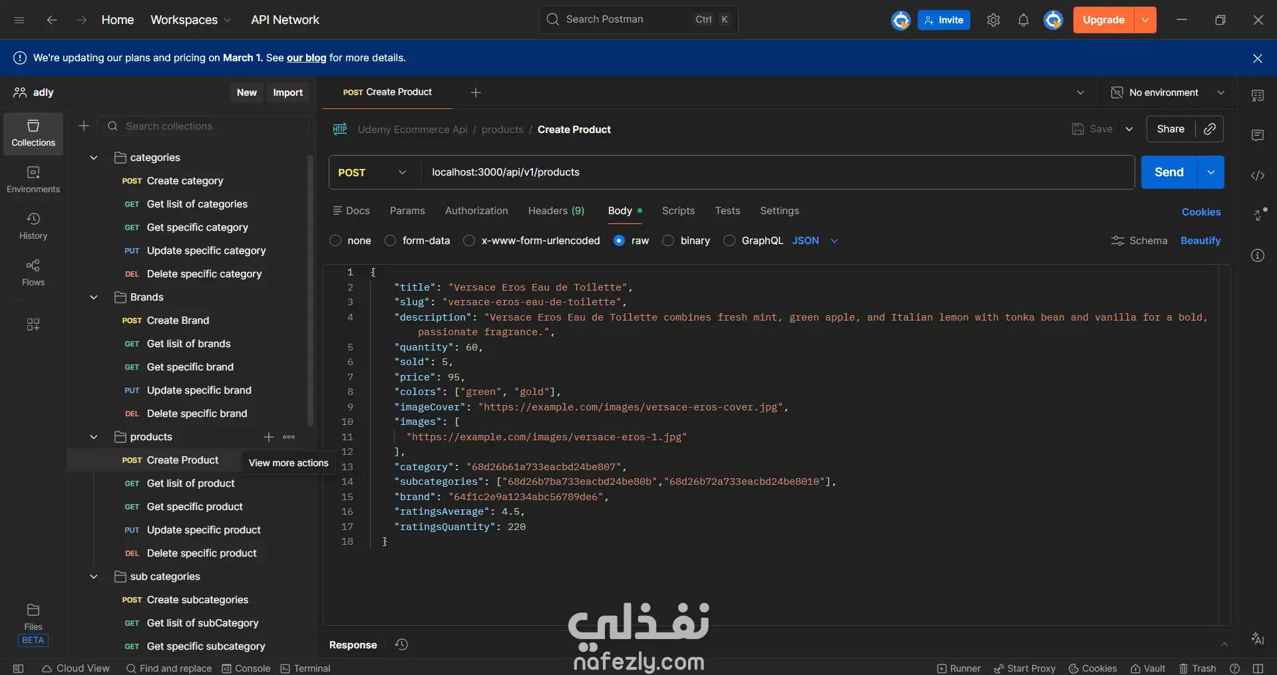Switch to the Authorization tab
Screen dimensions: 1277x675
(x=476, y=211)
